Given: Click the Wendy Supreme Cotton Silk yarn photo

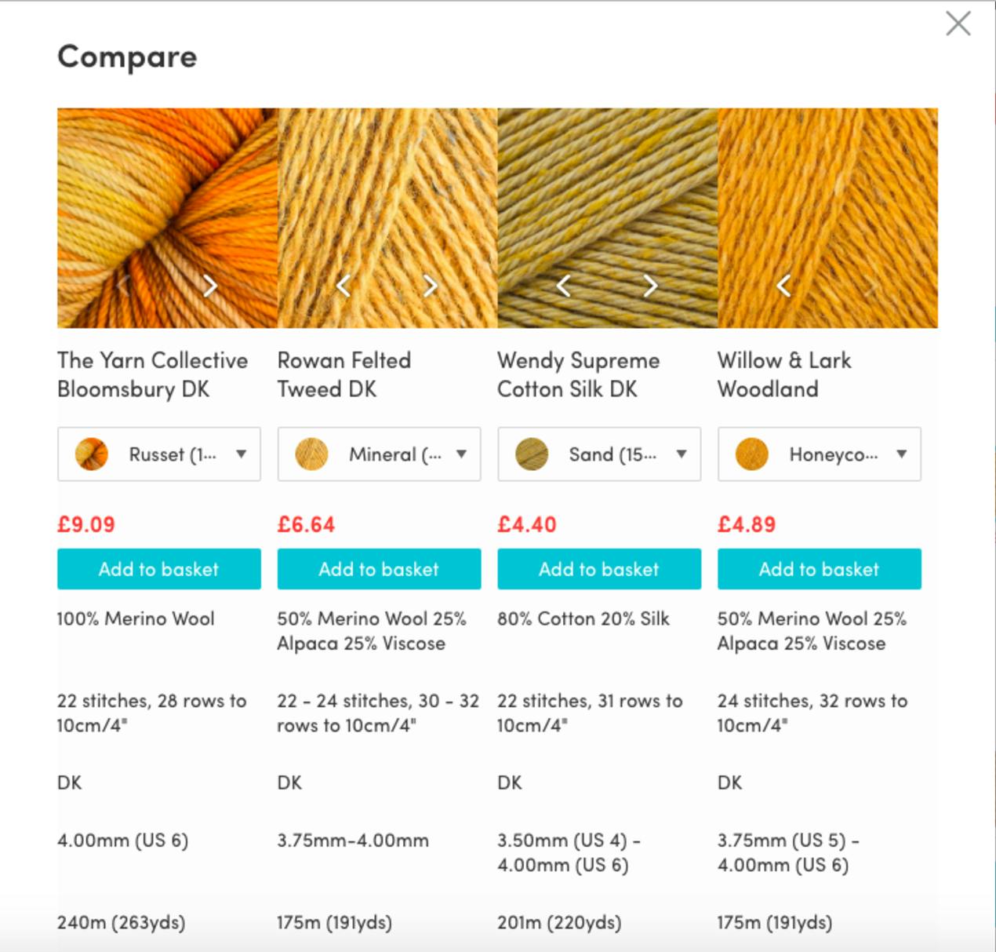Looking at the screenshot, I should pos(608,218).
